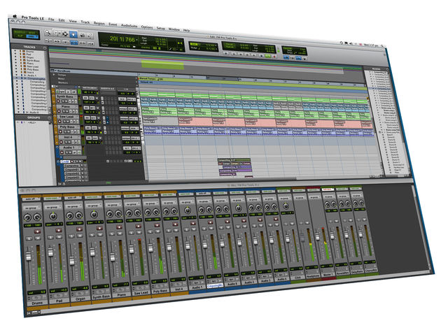The image size is (441, 330).
Task: Select the ALL group in Groups list
Action: pyautogui.click(x=31, y=123)
